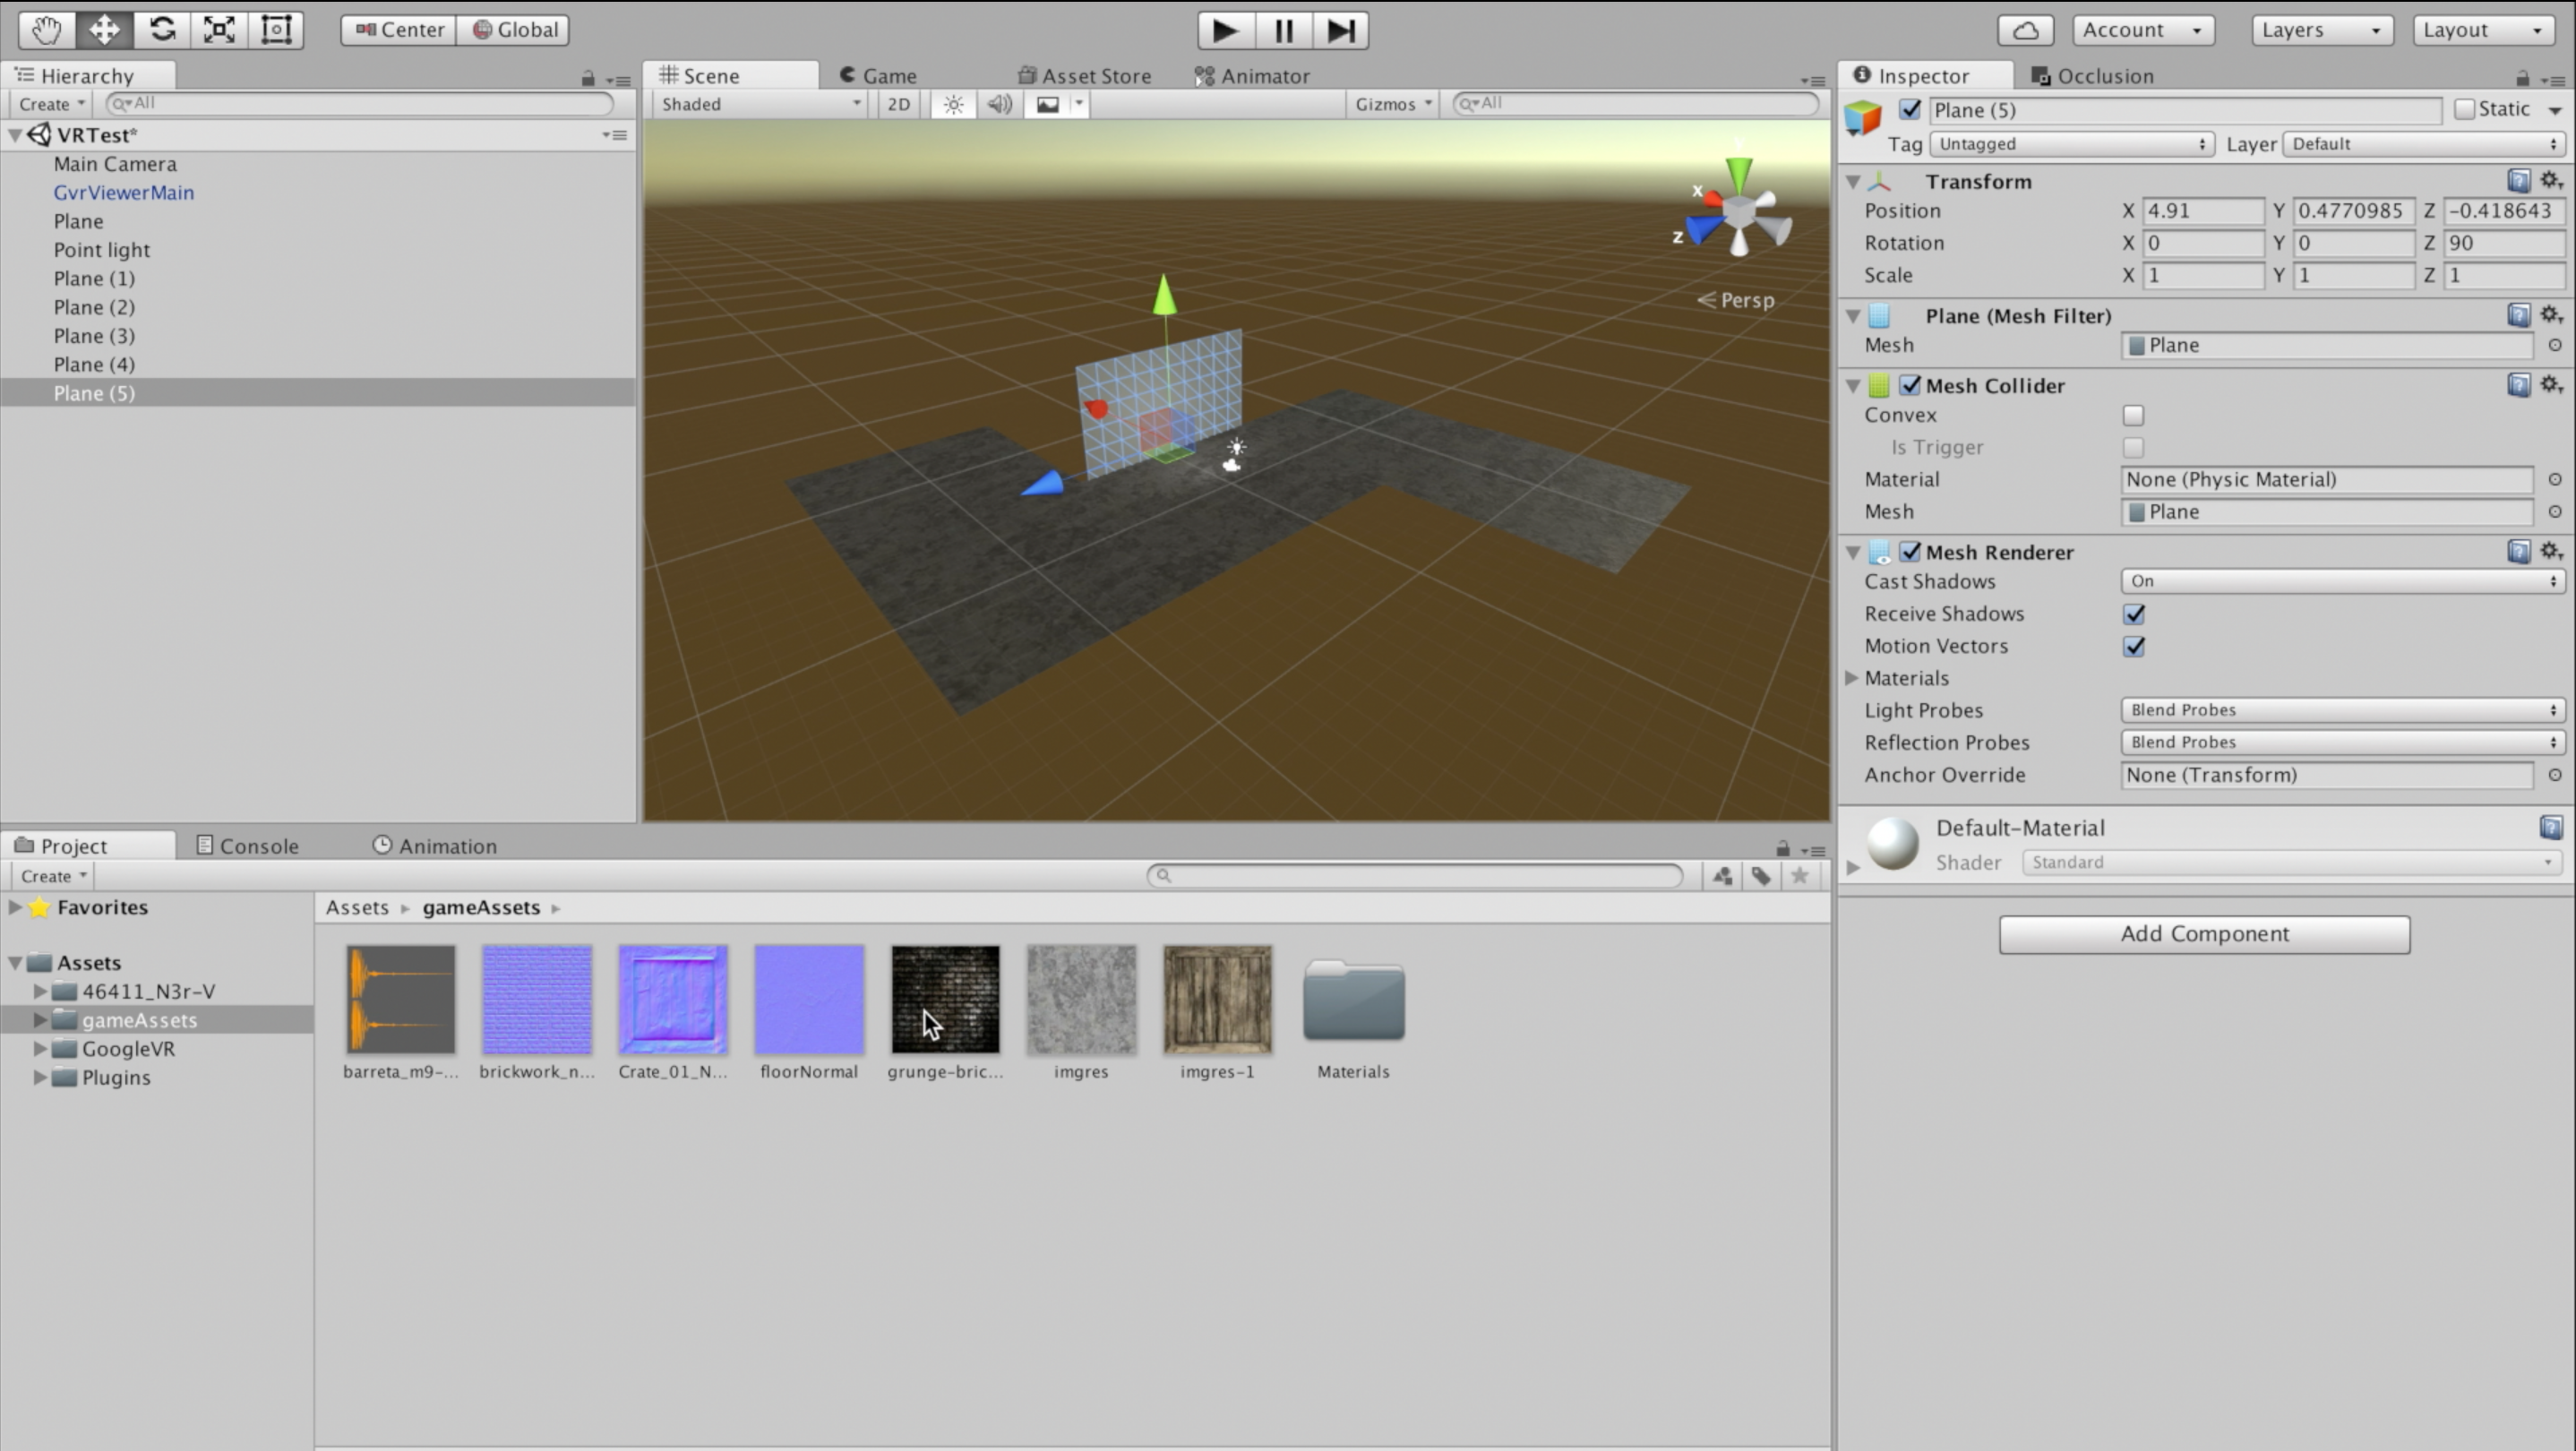Open Unity Collab cloud services
The image size is (2576, 1451).
pyautogui.click(x=2025, y=29)
